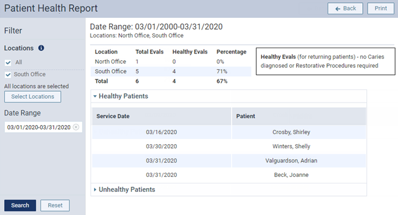This screenshot has height=215, width=398.
Task: Select the Crosby, Shirley patient row
Action: [229, 132]
